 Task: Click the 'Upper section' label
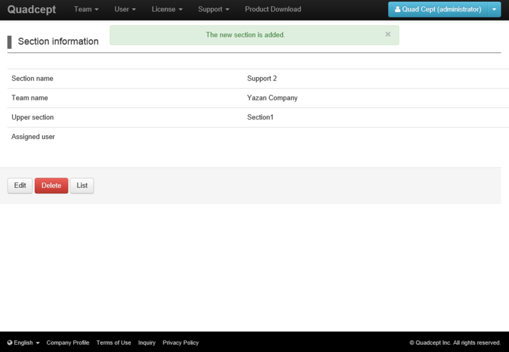32,118
